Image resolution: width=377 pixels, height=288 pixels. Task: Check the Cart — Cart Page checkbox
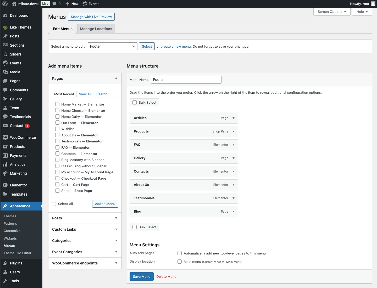pos(57,184)
